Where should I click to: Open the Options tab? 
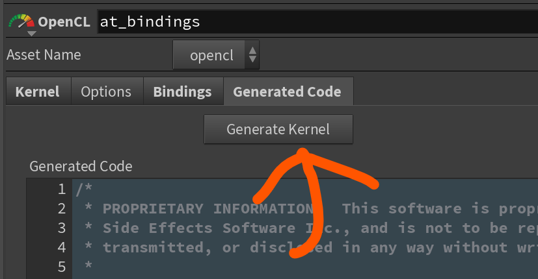click(x=105, y=91)
